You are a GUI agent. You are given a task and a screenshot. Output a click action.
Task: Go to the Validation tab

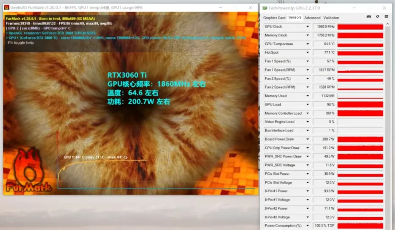pos(331,18)
